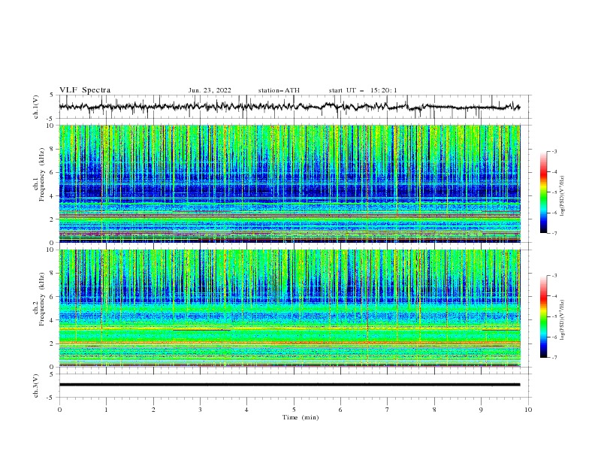Screen dimensions: 595x460
Task: Click the '-3' label on ch.1 colorbar
Action: (x=554, y=151)
